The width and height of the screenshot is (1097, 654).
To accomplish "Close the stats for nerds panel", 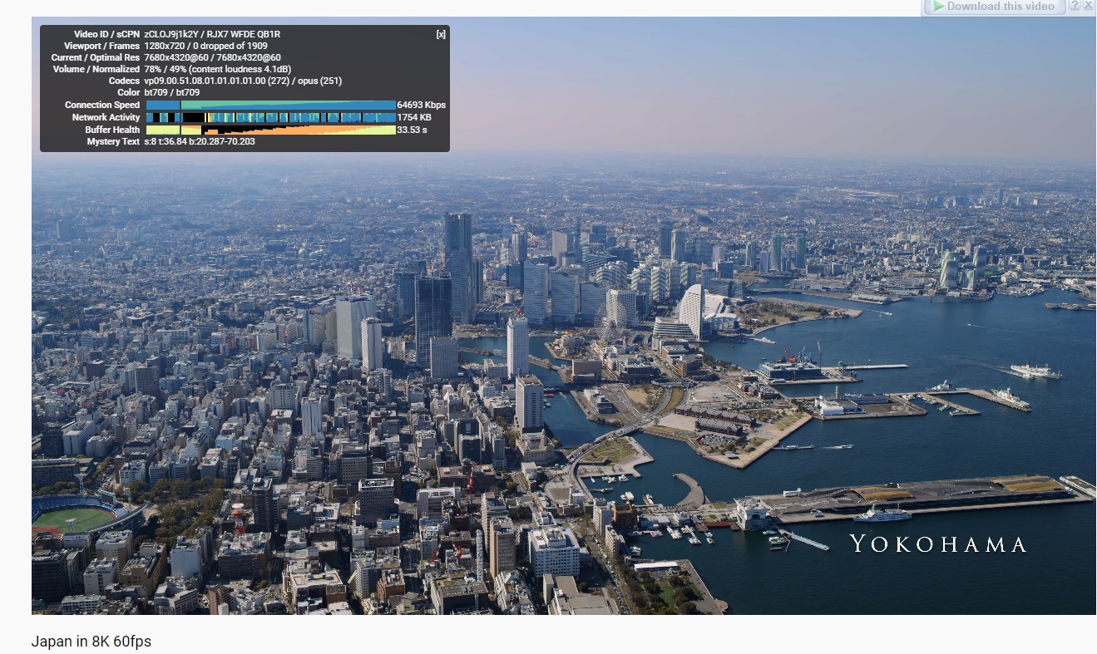I will click(441, 34).
